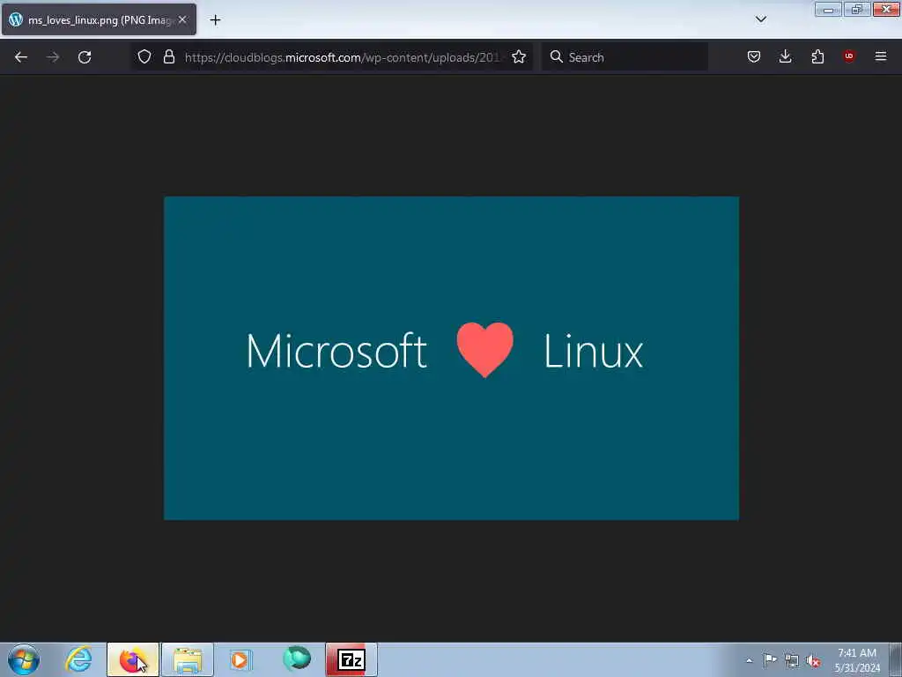The height and width of the screenshot is (677, 902).
Task: Go back to the previous page
Action: 21,57
